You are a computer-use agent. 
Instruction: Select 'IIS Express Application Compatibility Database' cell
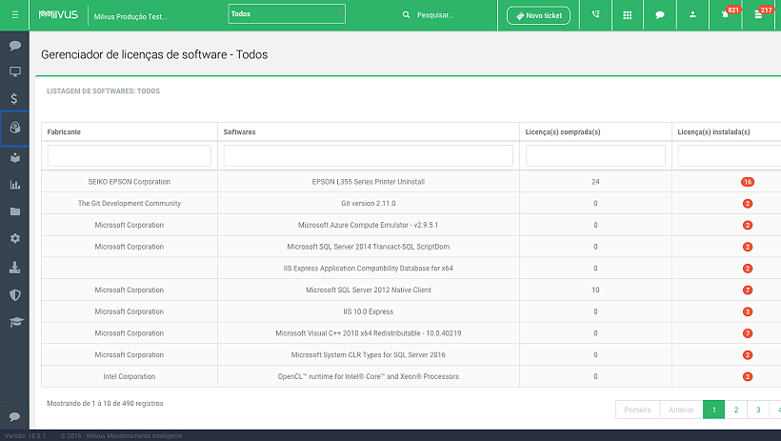368,268
